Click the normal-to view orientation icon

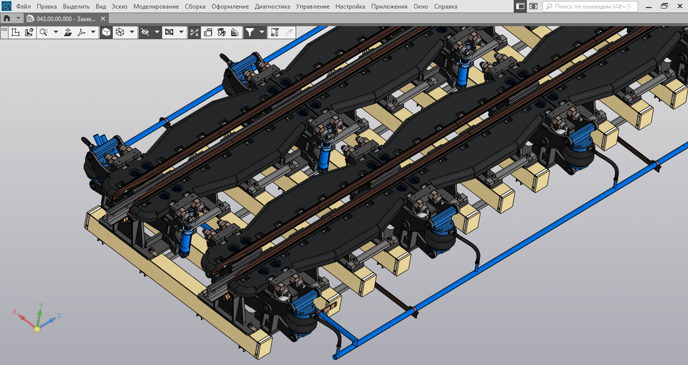tap(68, 32)
